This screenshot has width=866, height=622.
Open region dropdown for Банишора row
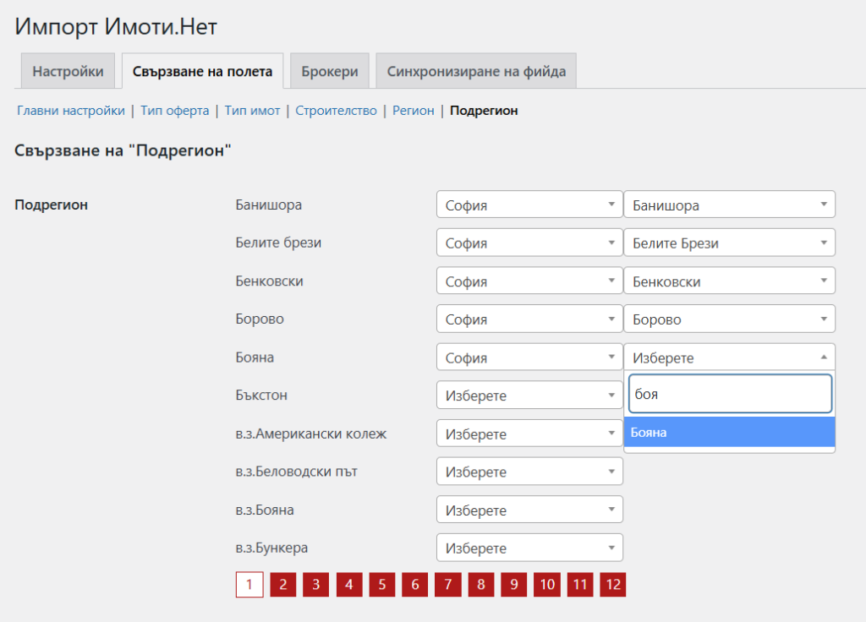pos(529,205)
